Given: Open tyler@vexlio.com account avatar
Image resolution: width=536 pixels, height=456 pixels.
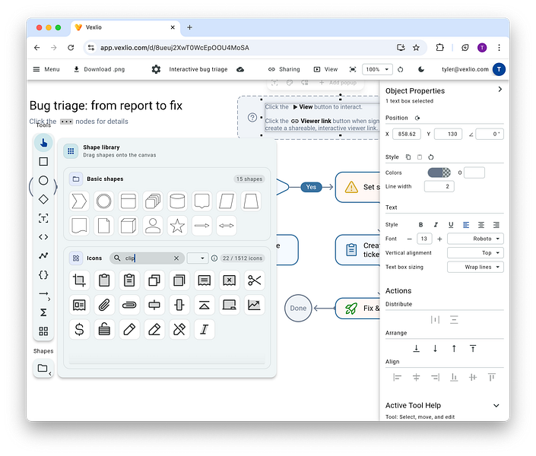Looking at the screenshot, I should tap(499, 69).
